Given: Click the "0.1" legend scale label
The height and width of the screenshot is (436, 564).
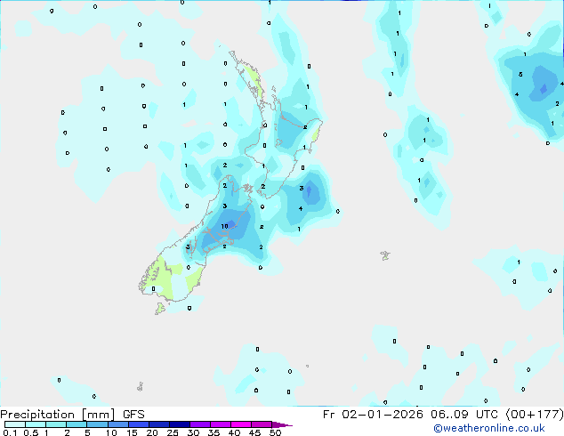Looking at the screenshot, I should tap(10, 432).
